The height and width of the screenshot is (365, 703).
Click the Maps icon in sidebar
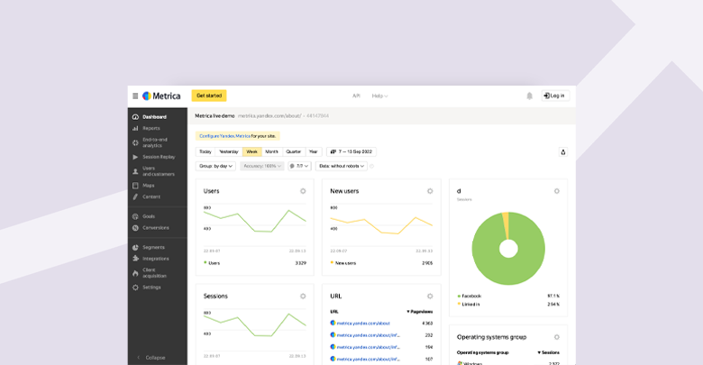pos(135,186)
